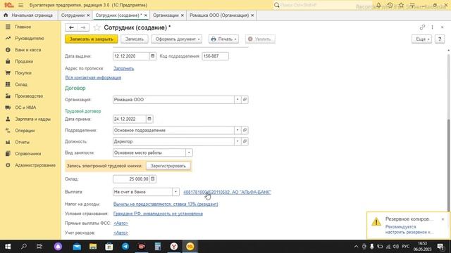Click the Покупки cart icon
The height and width of the screenshot is (253, 451).
click(8, 73)
